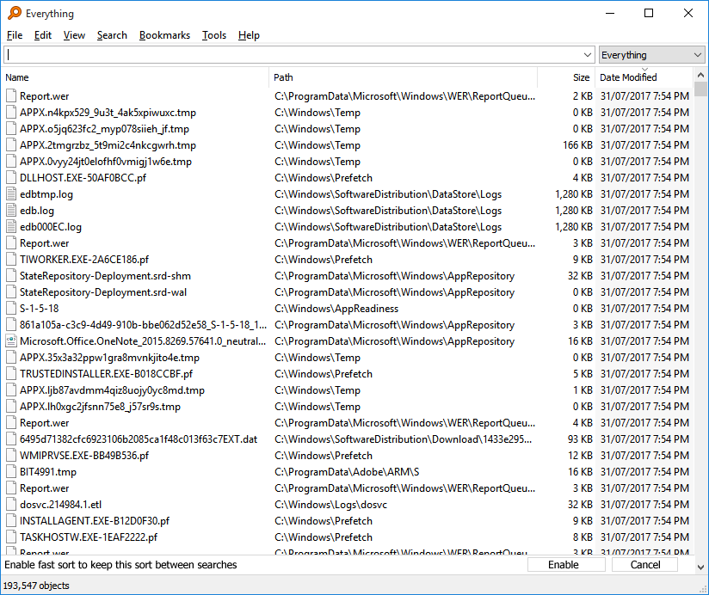This screenshot has width=709, height=595.
Task: Click the Everything app magnifier icon in the title bar
Action: [x=15, y=13]
